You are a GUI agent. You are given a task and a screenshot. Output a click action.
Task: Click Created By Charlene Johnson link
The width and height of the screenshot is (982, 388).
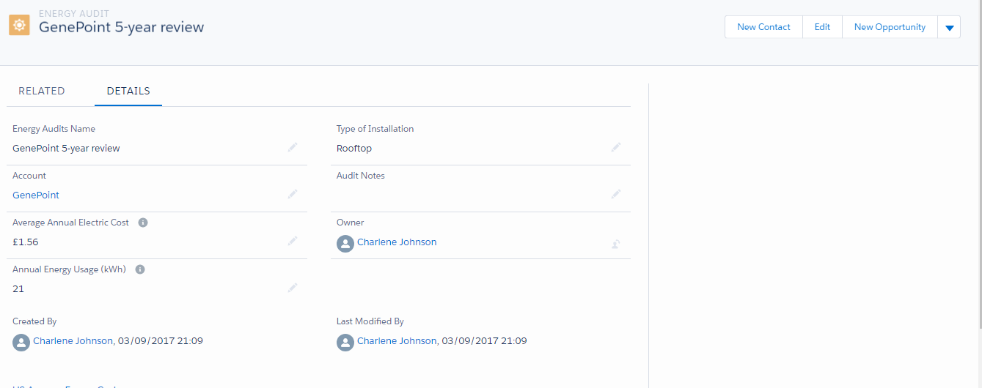(x=73, y=340)
